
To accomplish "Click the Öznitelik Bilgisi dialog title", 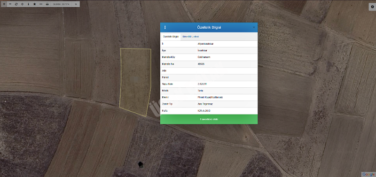I will (x=209, y=28).
